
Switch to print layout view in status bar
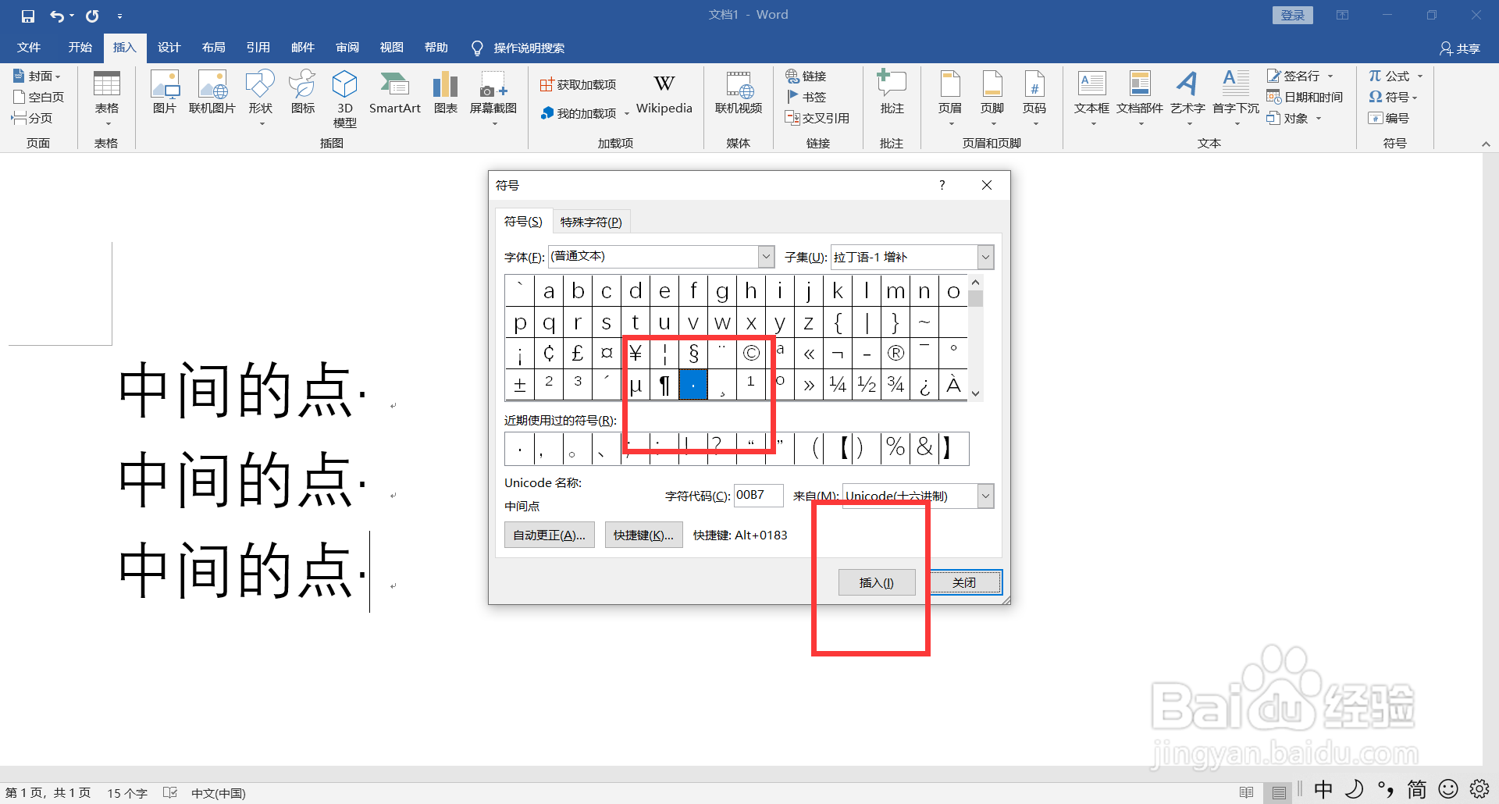pos(1279,792)
